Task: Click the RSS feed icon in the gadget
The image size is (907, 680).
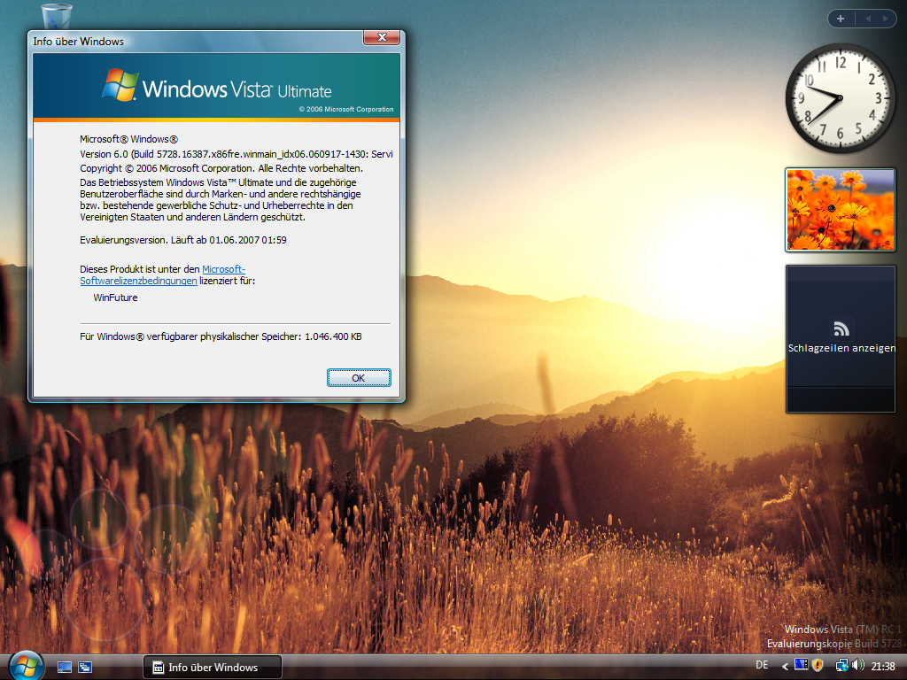Action: [x=841, y=328]
